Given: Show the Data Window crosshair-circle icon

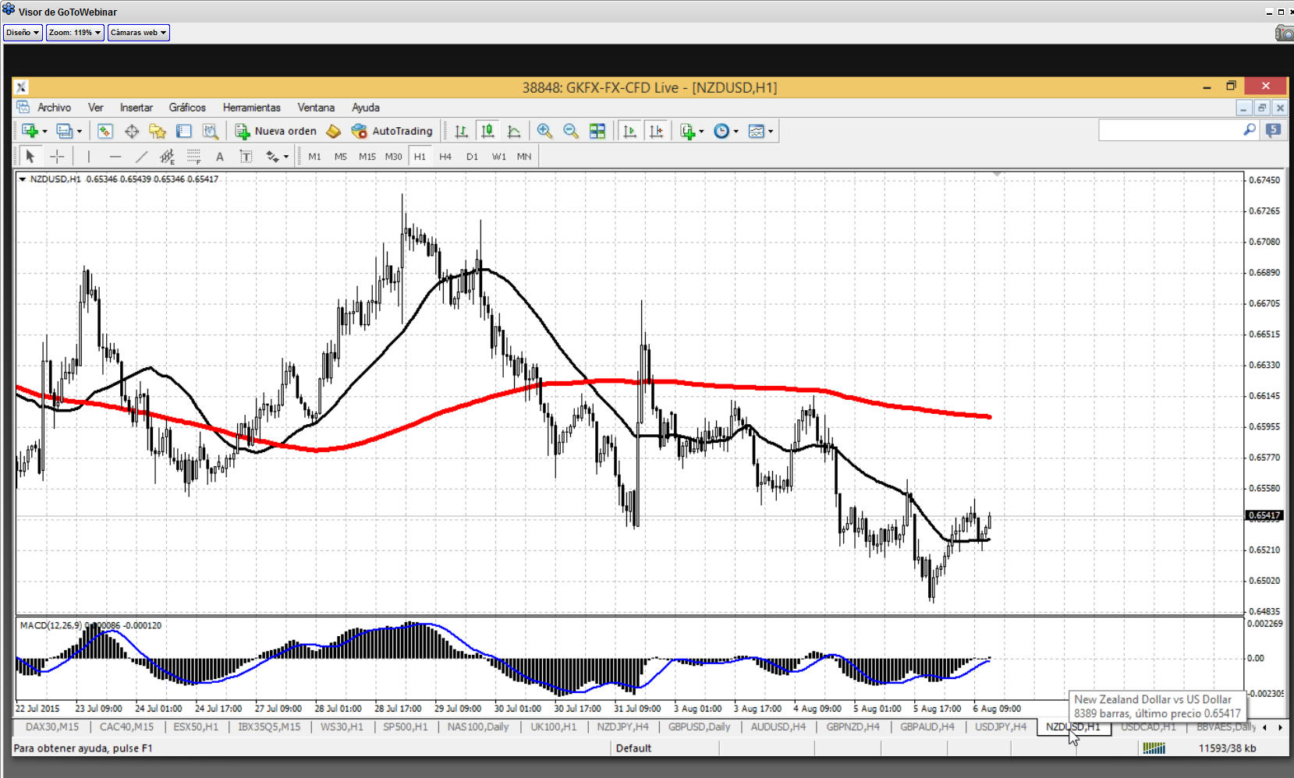Looking at the screenshot, I should point(132,131).
